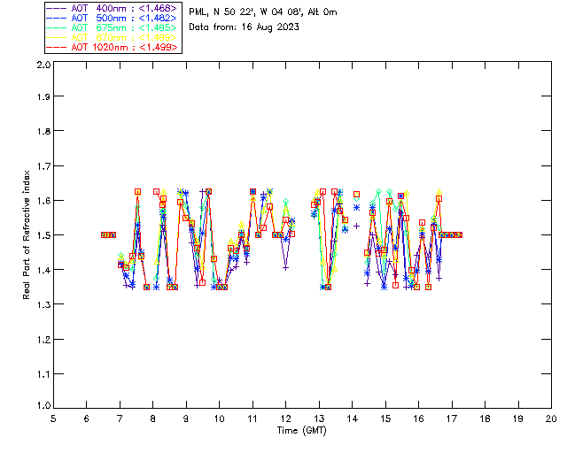Image resolution: width=567 pixels, height=453 pixels.
Task: Click the x-axis tick label 6
Action: coord(87,418)
